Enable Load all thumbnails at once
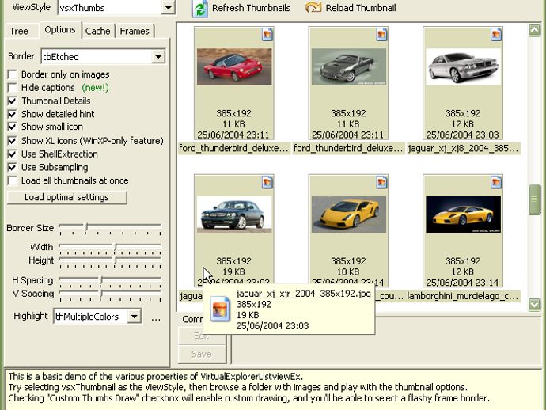Viewport: 546px width, 410px height. click(13, 180)
